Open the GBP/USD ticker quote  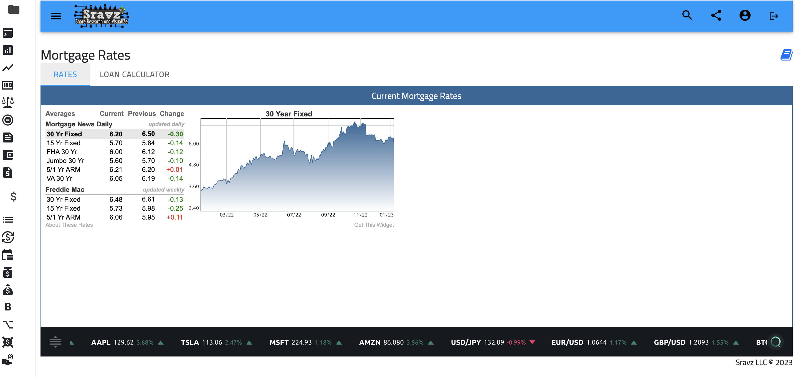696,342
